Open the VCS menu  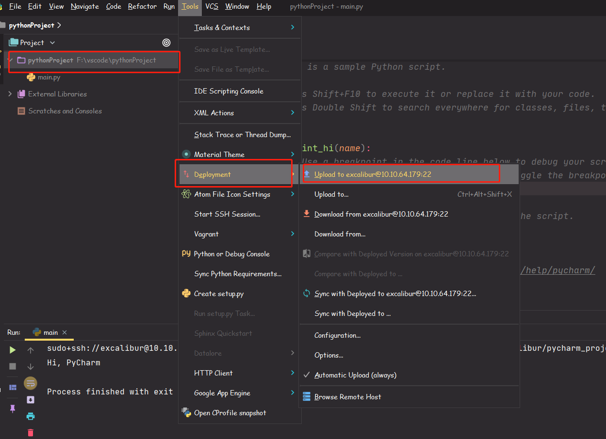[x=212, y=6]
